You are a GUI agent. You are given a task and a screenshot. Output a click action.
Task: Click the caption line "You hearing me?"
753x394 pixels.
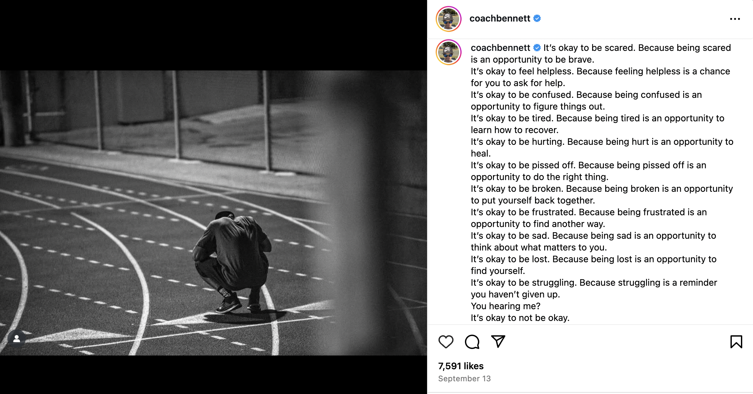point(505,306)
